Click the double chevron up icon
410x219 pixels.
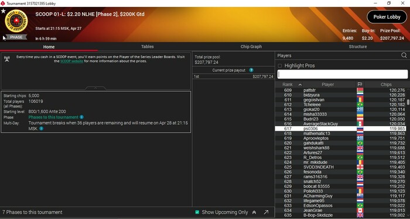click(254, 212)
